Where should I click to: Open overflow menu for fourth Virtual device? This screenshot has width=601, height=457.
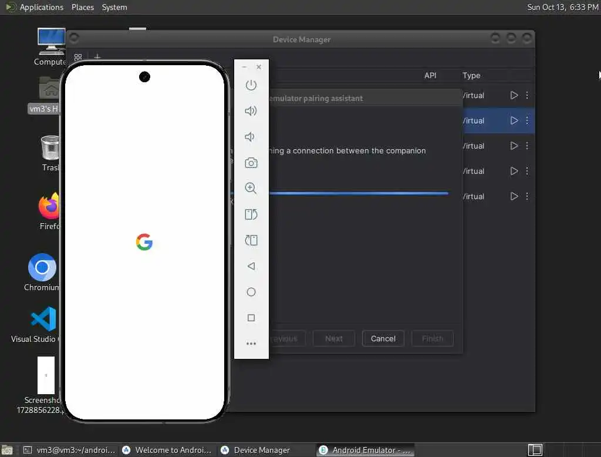click(527, 171)
